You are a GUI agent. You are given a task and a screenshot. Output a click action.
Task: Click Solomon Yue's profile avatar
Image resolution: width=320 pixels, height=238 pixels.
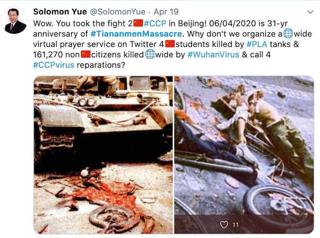14,20
